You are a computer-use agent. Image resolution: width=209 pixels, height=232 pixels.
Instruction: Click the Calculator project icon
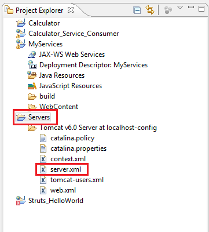pos(21,23)
